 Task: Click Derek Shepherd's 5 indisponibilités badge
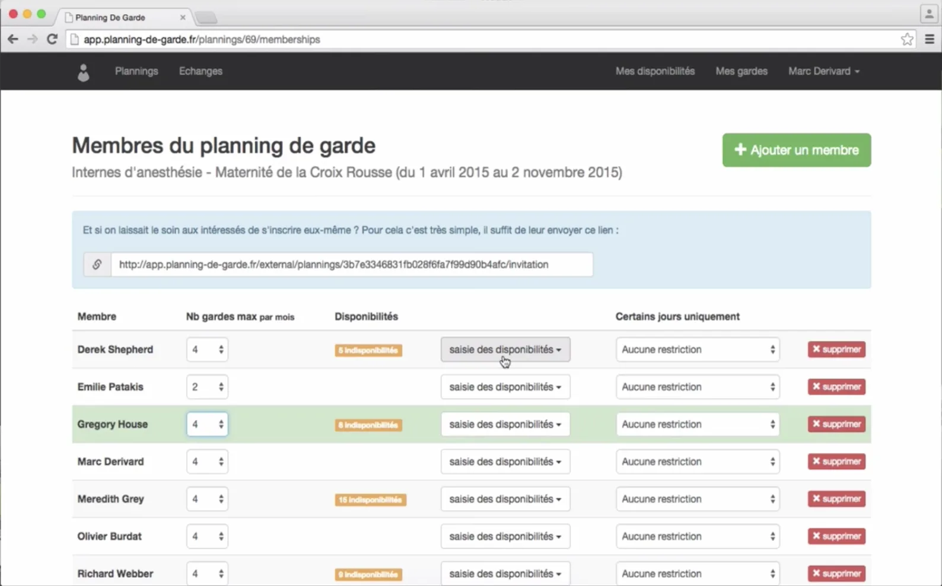[368, 351]
